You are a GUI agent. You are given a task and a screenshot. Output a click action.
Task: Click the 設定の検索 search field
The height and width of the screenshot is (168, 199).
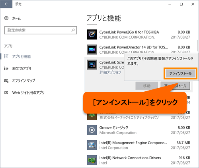[41, 30]
